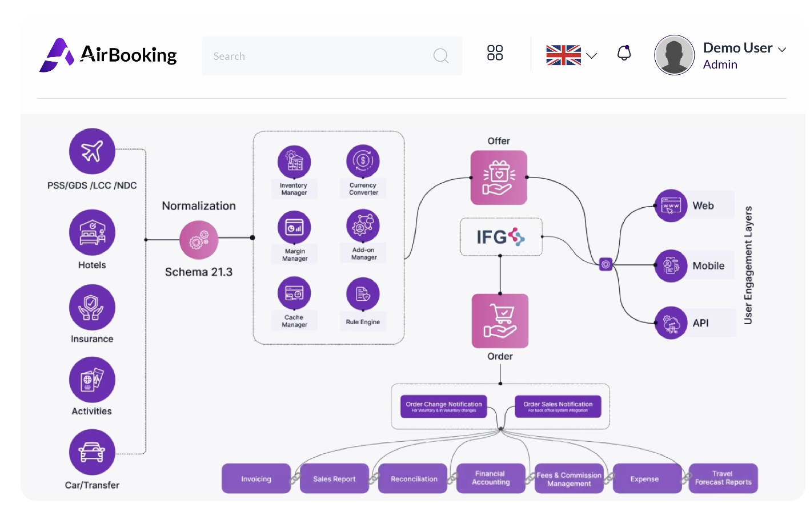Click the Schema 21.3 label
This screenshot has width=810, height=524.
point(199,272)
